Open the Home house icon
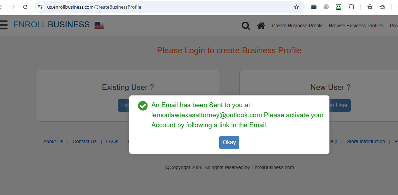 tap(261, 26)
